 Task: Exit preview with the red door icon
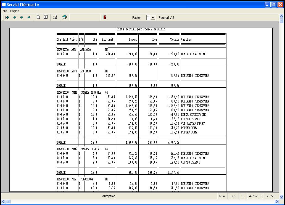coord(105,17)
